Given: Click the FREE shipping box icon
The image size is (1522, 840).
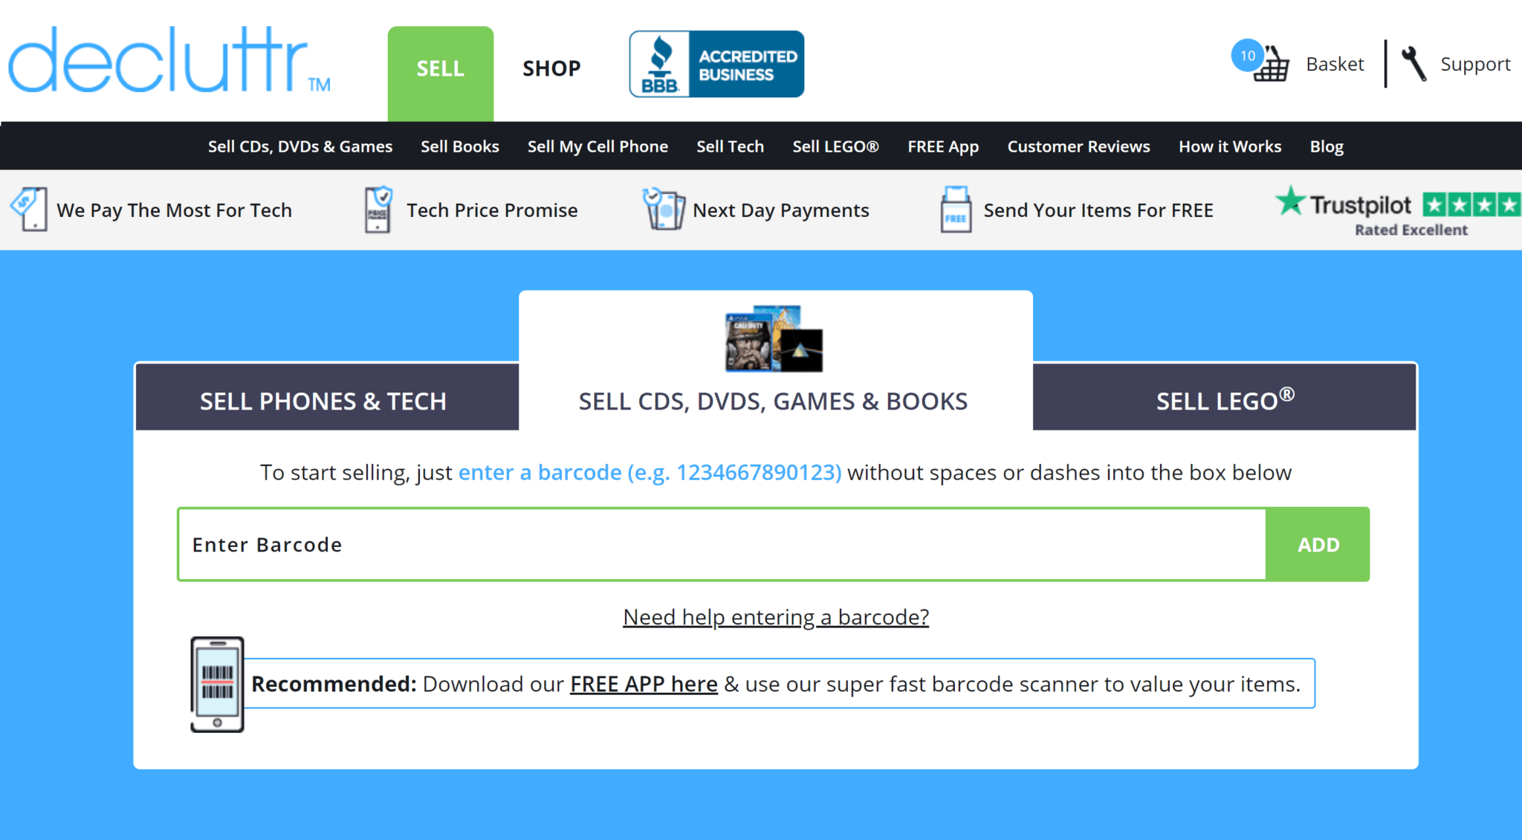Looking at the screenshot, I should 956,209.
